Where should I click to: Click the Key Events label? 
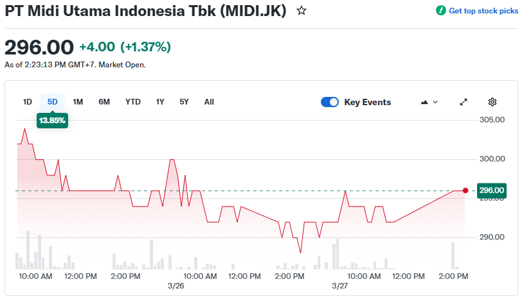[367, 102]
